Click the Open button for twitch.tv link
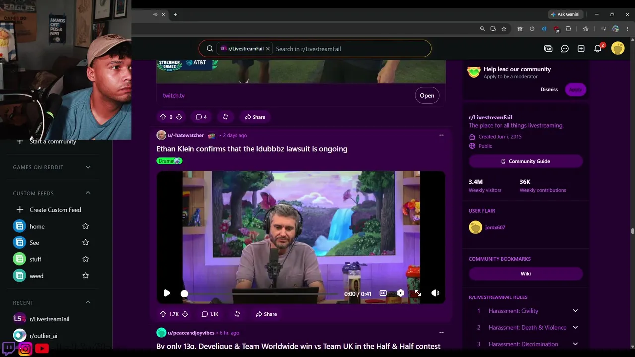 427,95
